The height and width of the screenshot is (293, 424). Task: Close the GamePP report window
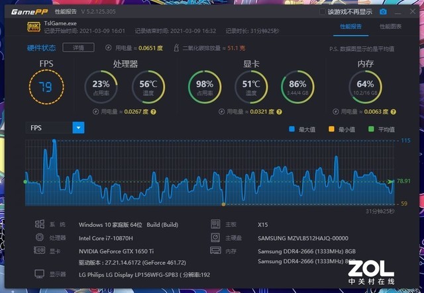click(412, 12)
